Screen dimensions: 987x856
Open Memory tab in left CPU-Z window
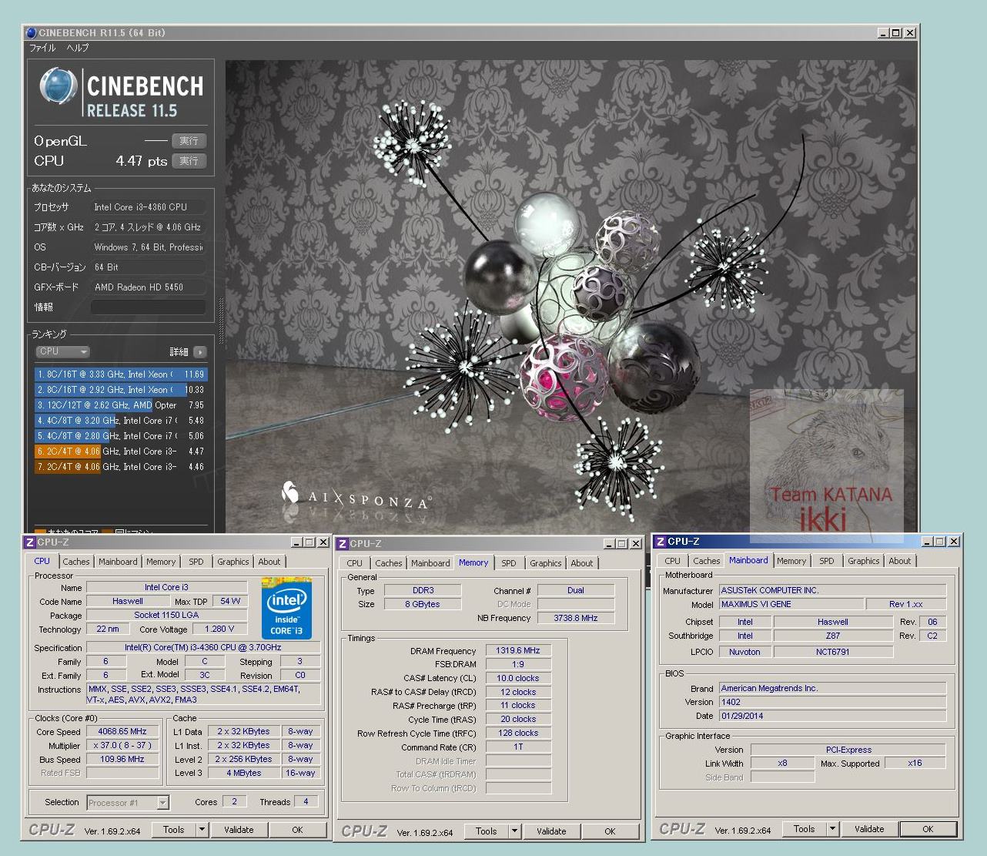coord(161,562)
